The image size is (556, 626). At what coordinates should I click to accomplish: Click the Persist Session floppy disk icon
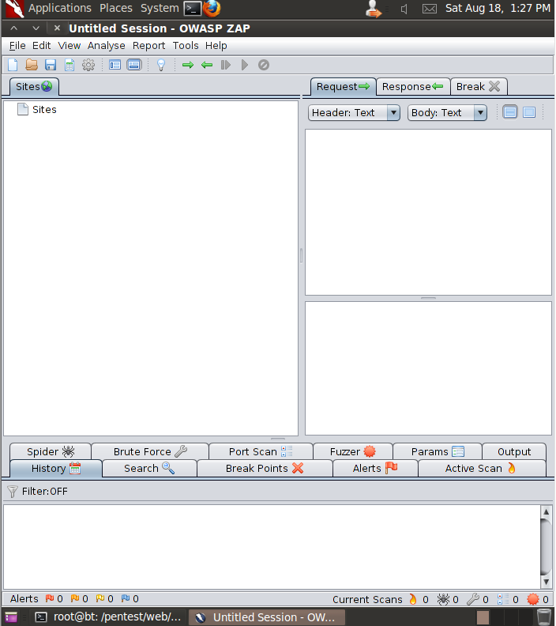(x=51, y=65)
